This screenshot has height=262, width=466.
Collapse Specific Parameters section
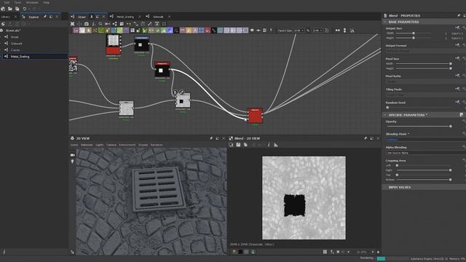tap(385, 115)
